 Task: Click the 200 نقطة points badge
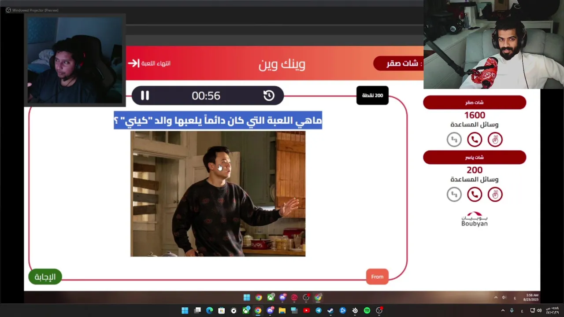click(x=372, y=95)
